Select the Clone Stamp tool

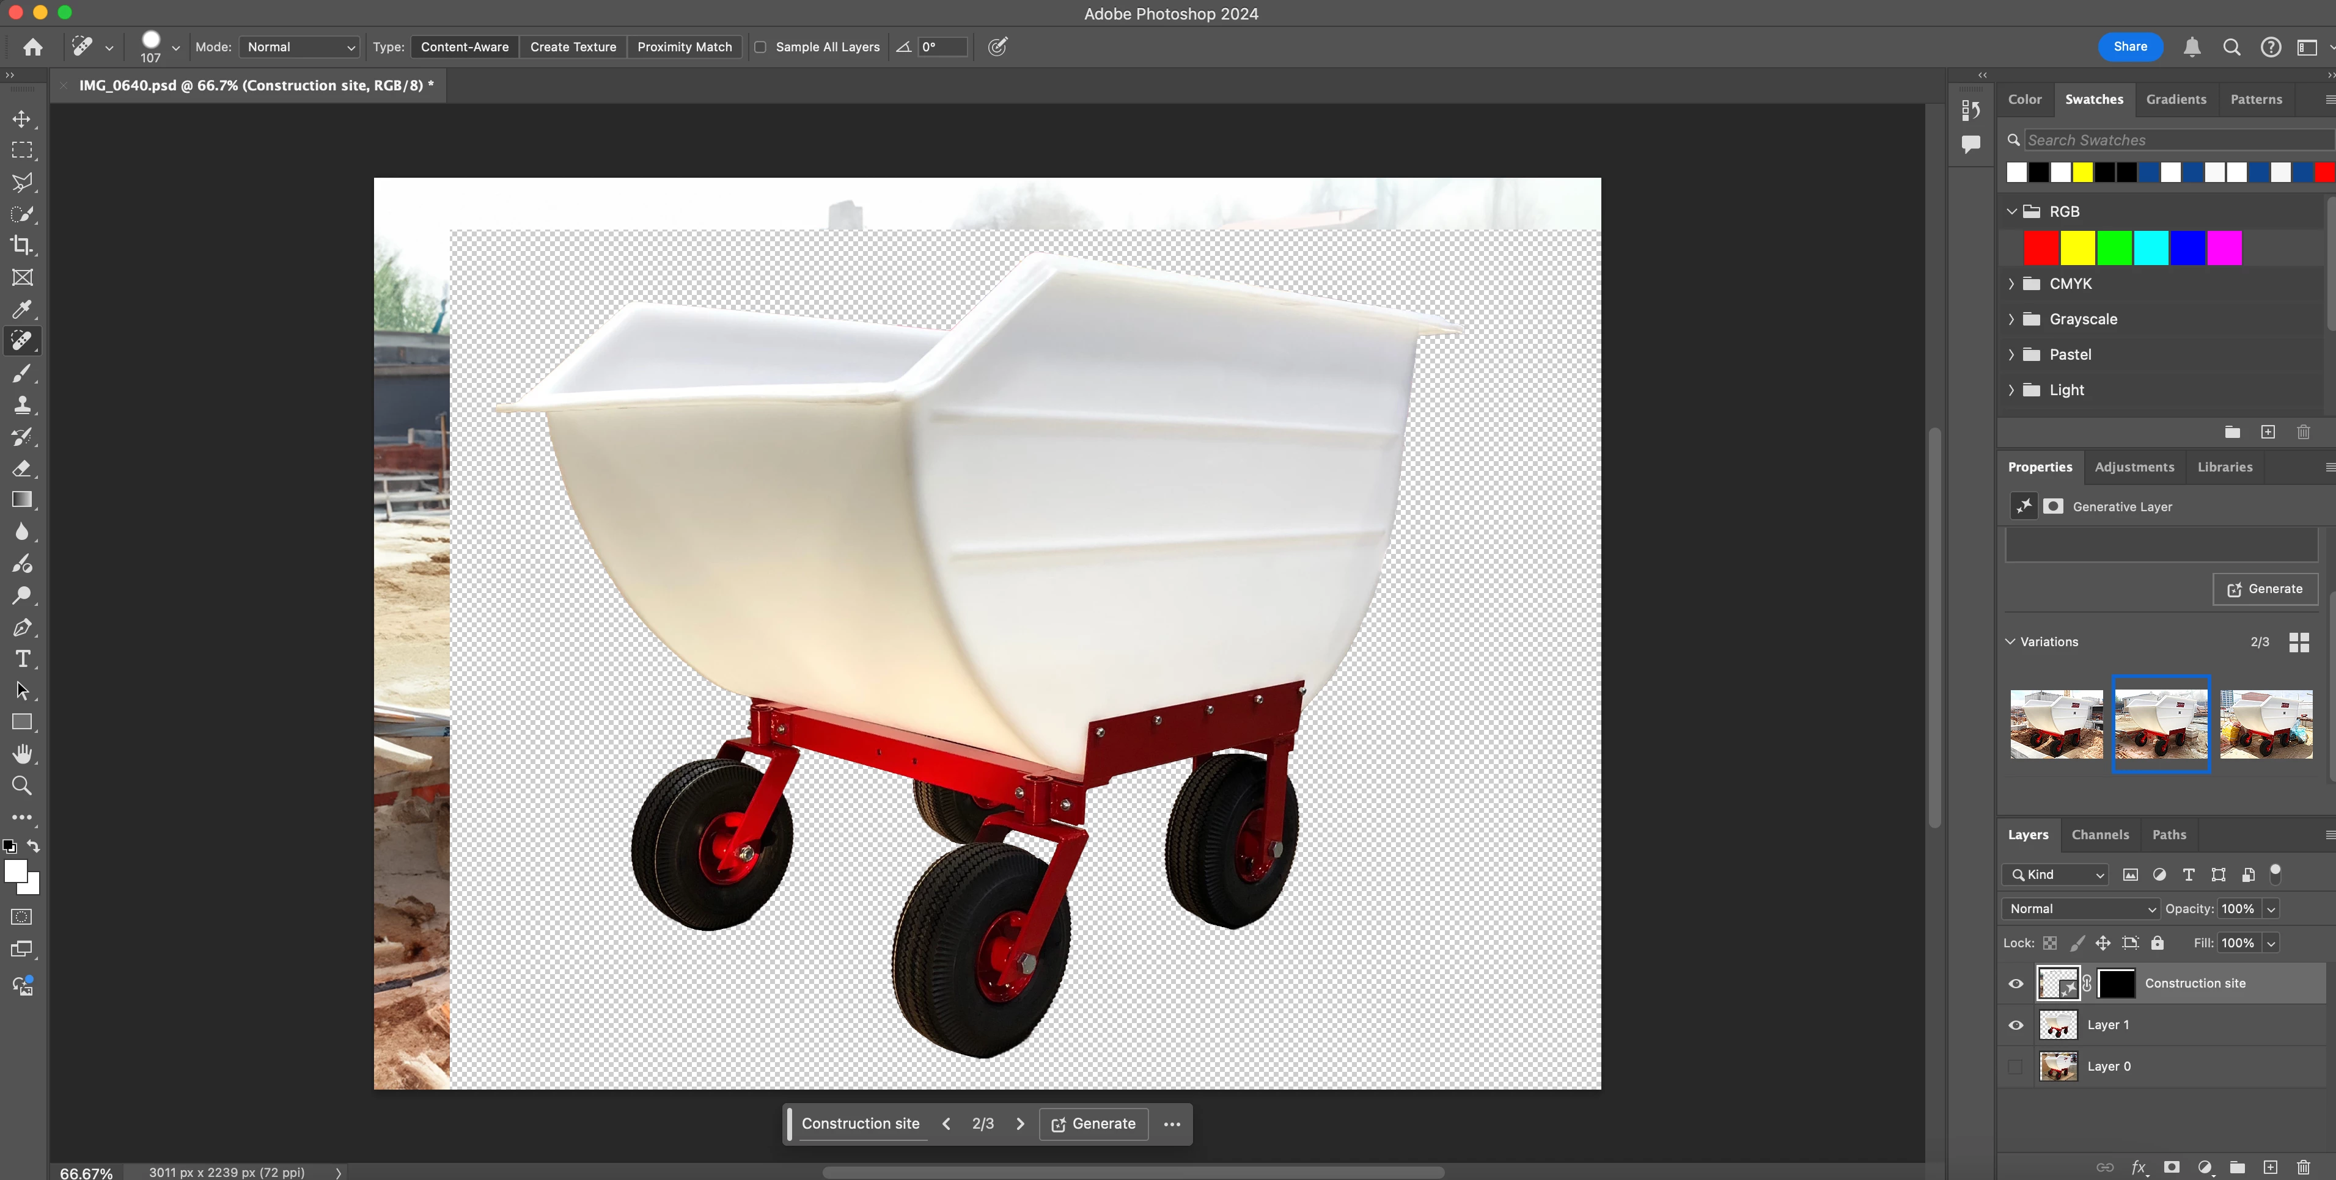[x=22, y=405]
